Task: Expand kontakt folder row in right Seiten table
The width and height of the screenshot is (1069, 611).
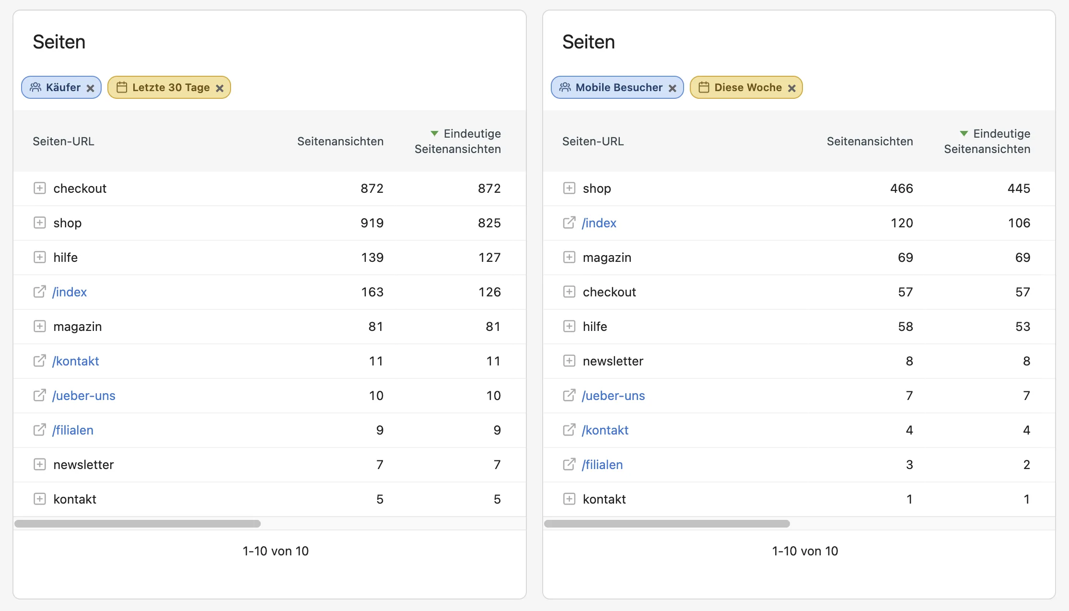Action: [569, 499]
